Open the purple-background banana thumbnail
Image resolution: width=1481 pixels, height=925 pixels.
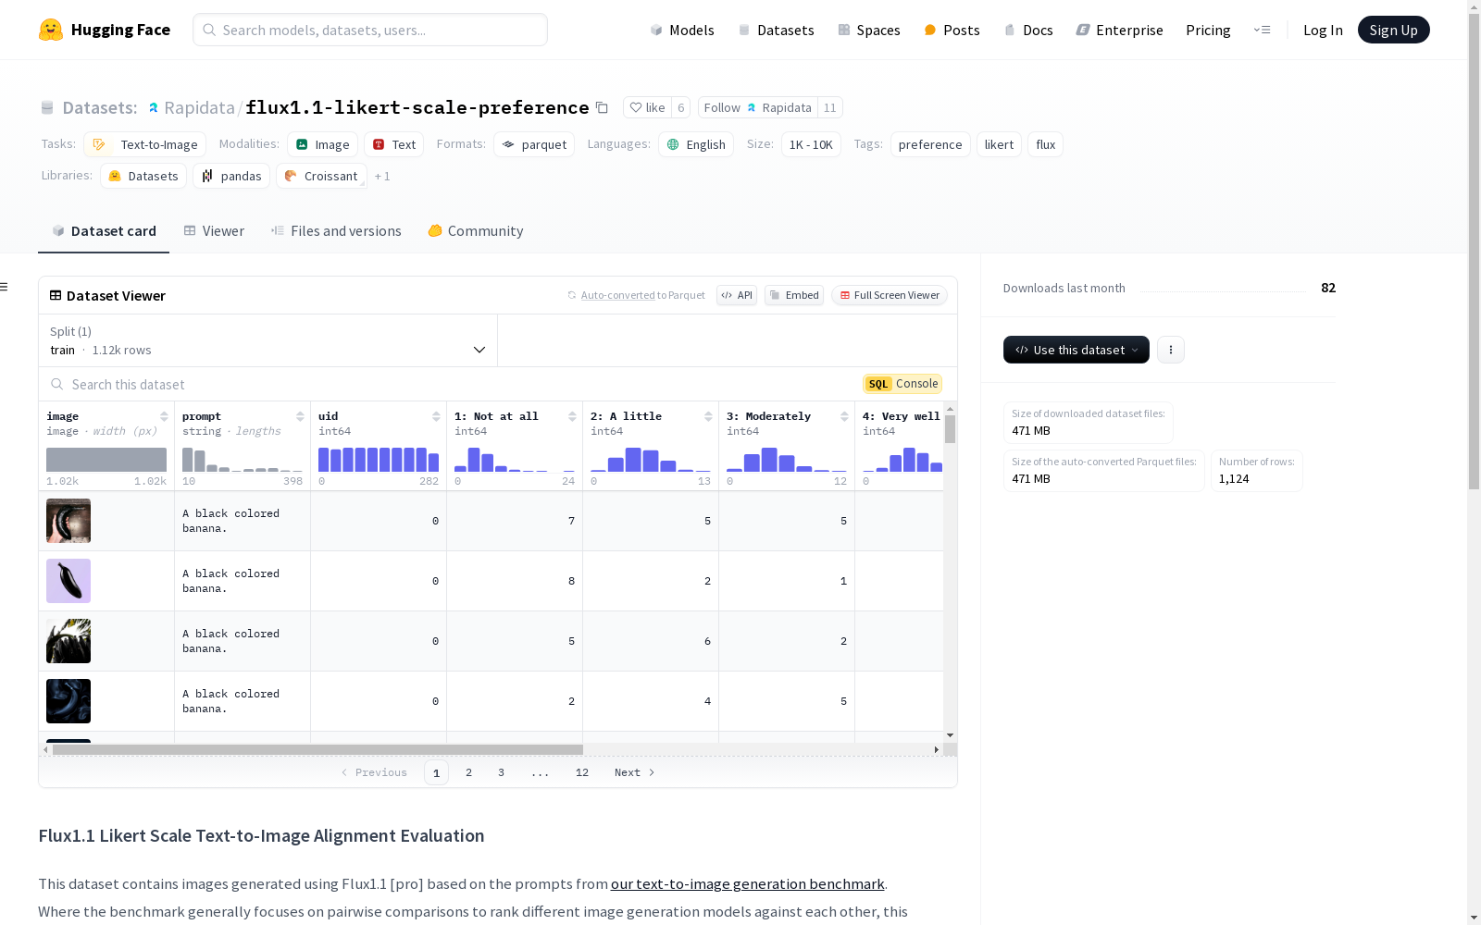coord(68,581)
